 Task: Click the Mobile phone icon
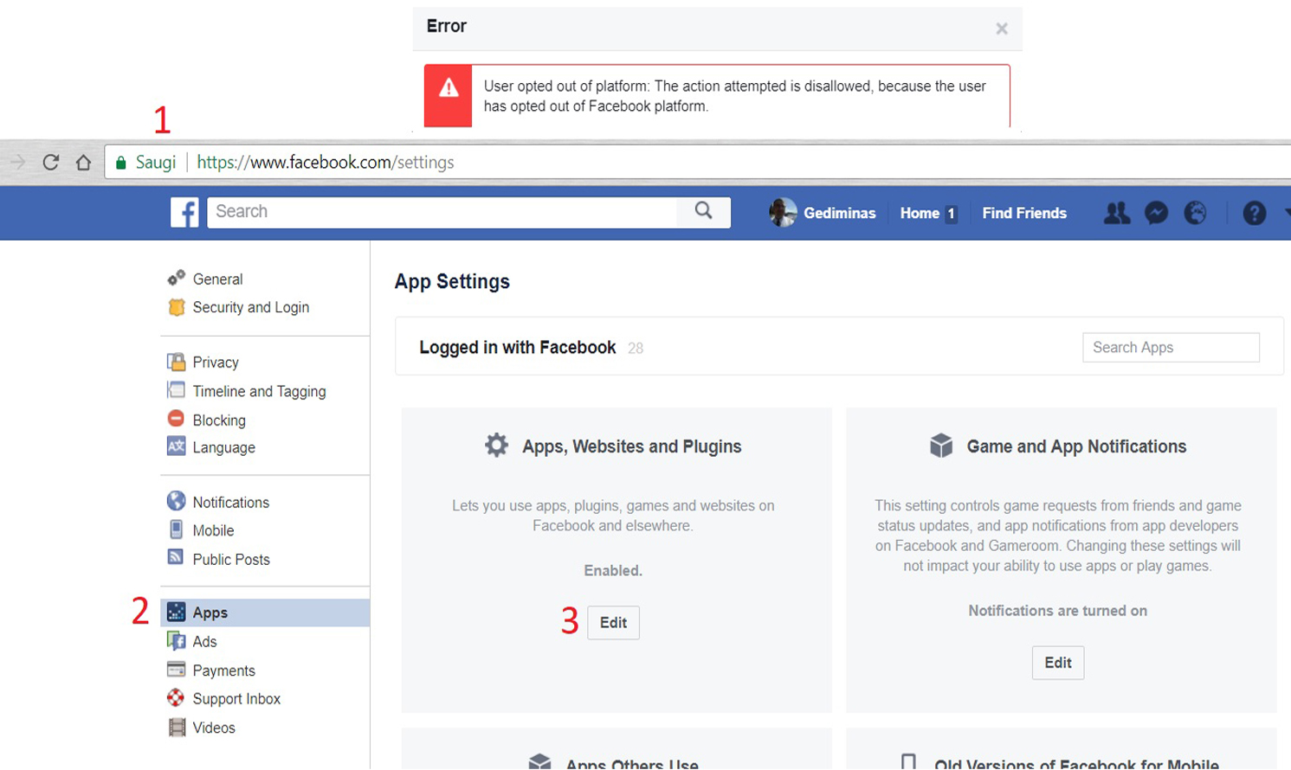coord(176,529)
